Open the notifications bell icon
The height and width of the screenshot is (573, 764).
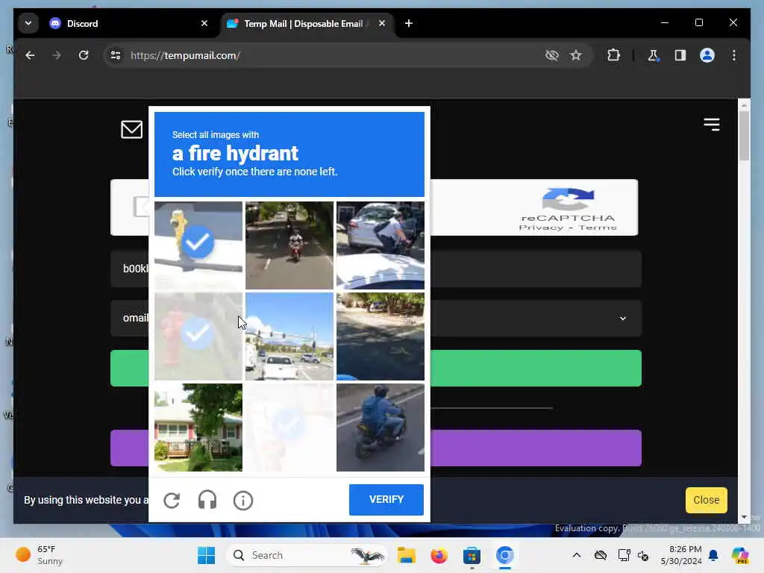click(x=713, y=555)
